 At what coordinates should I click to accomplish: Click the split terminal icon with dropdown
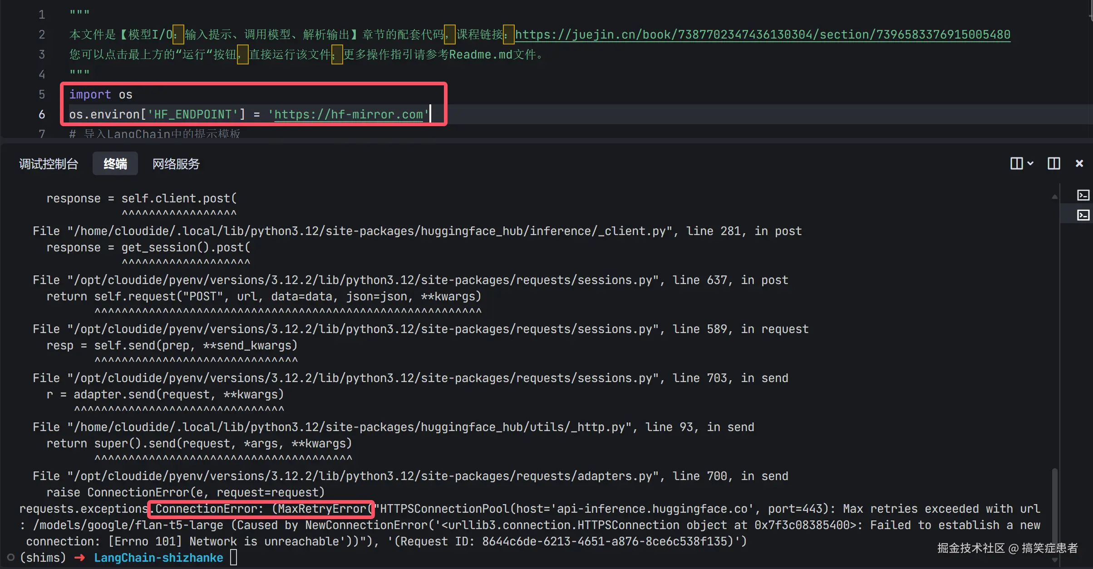pyautogui.click(x=1016, y=163)
